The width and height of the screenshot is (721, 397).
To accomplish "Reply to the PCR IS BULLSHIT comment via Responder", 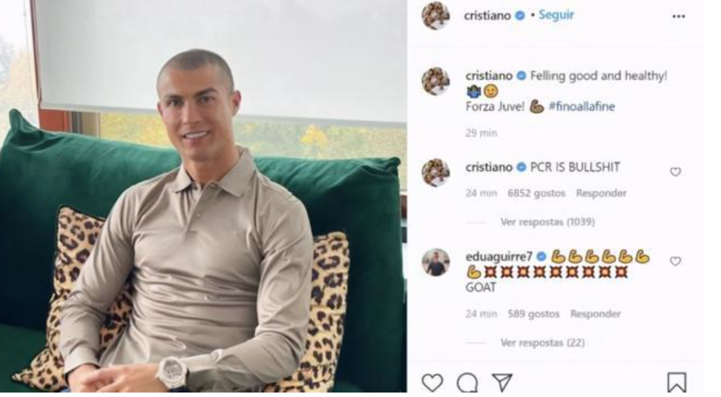I will (601, 193).
